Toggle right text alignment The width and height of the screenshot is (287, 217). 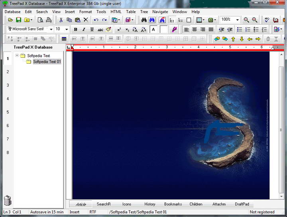(202, 29)
